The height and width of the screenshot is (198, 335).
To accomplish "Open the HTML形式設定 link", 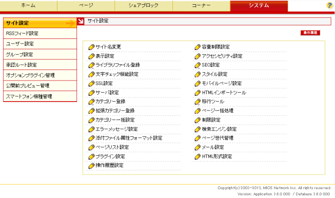I will click(217, 156).
